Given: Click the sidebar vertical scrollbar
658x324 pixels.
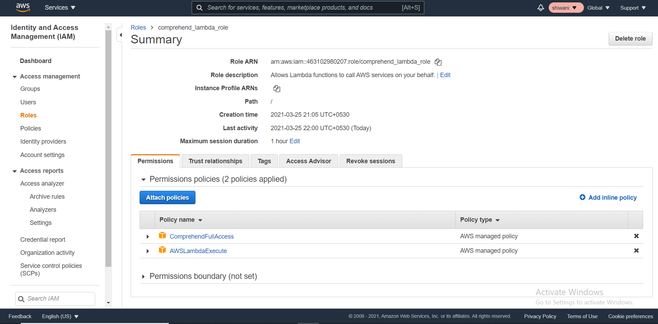Looking at the screenshot, I should coord(108,148).
